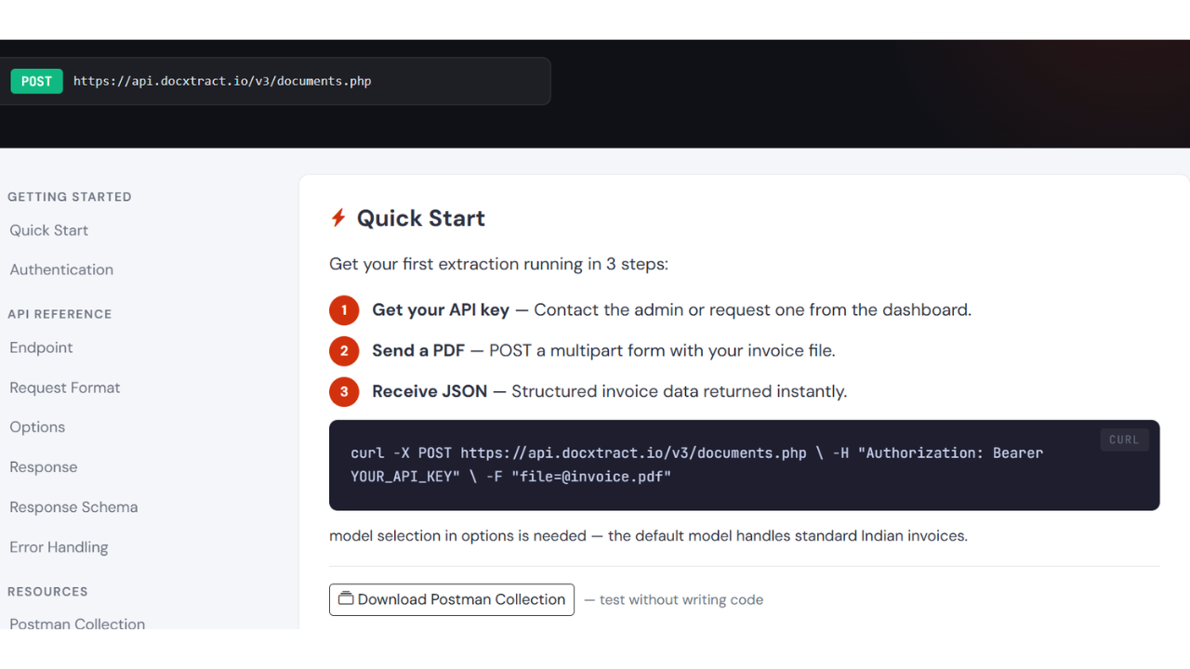This screenshot has height=669, width=1190.
Task: Click the step 1 red circle
Action: (x=344, y=310)
